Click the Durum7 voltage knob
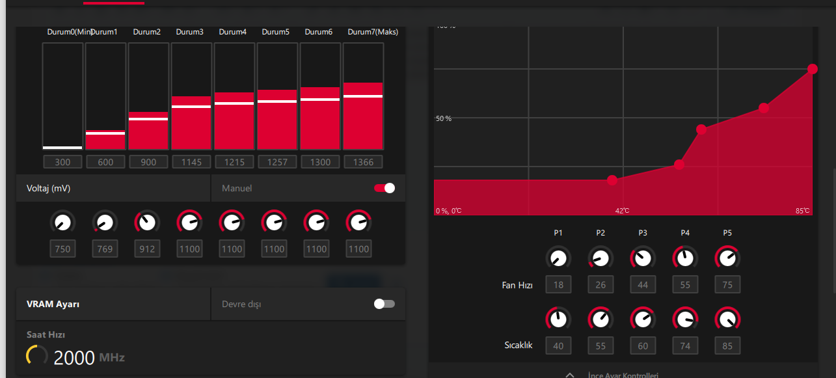Screen dimensions: 836x378 point(358,223)
